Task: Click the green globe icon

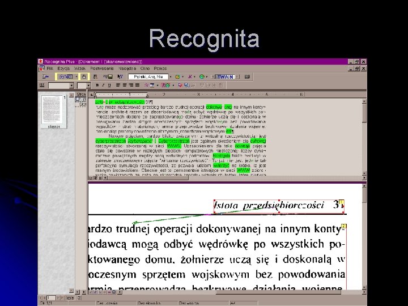Action: (202, 76)
